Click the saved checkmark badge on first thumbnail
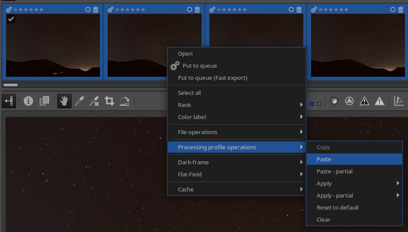408x232 pixels. coord(11,19)
